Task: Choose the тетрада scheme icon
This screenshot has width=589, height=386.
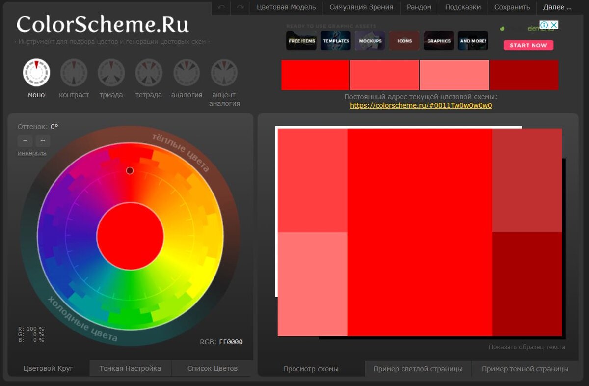Action: 149,73
